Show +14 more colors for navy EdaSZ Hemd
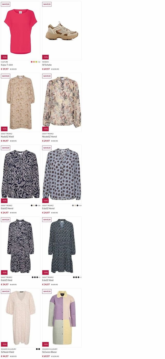Image resolution: width=165 pixels, height=359 pixels. [39, 205]
